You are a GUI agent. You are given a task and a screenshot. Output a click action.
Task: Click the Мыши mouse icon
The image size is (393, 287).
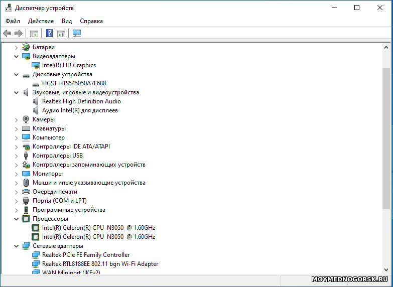[x=26, y=183]
